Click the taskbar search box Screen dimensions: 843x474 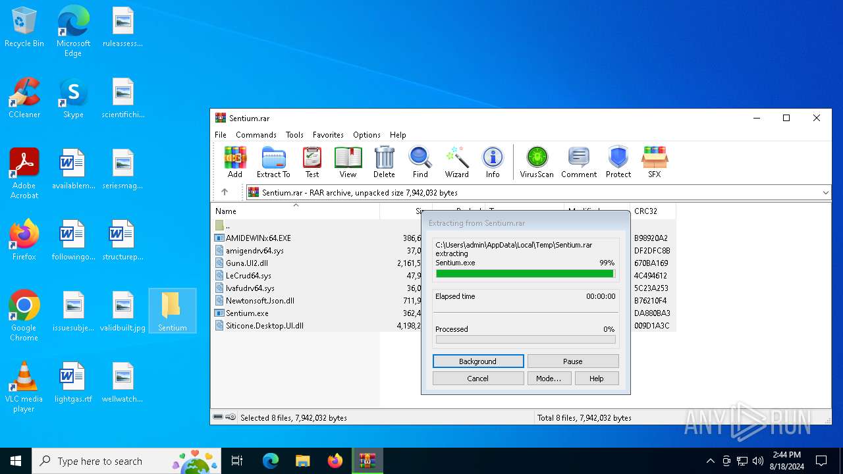[126, 461]
